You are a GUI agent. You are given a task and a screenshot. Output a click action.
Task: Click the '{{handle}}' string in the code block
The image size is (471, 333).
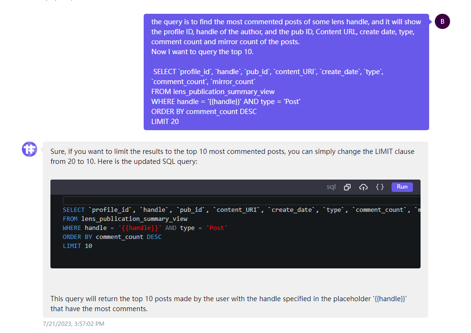[140, 228]
